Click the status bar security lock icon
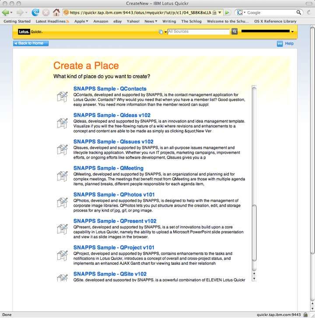This screenshot has height=318, width=315. (x=305, y=315)
